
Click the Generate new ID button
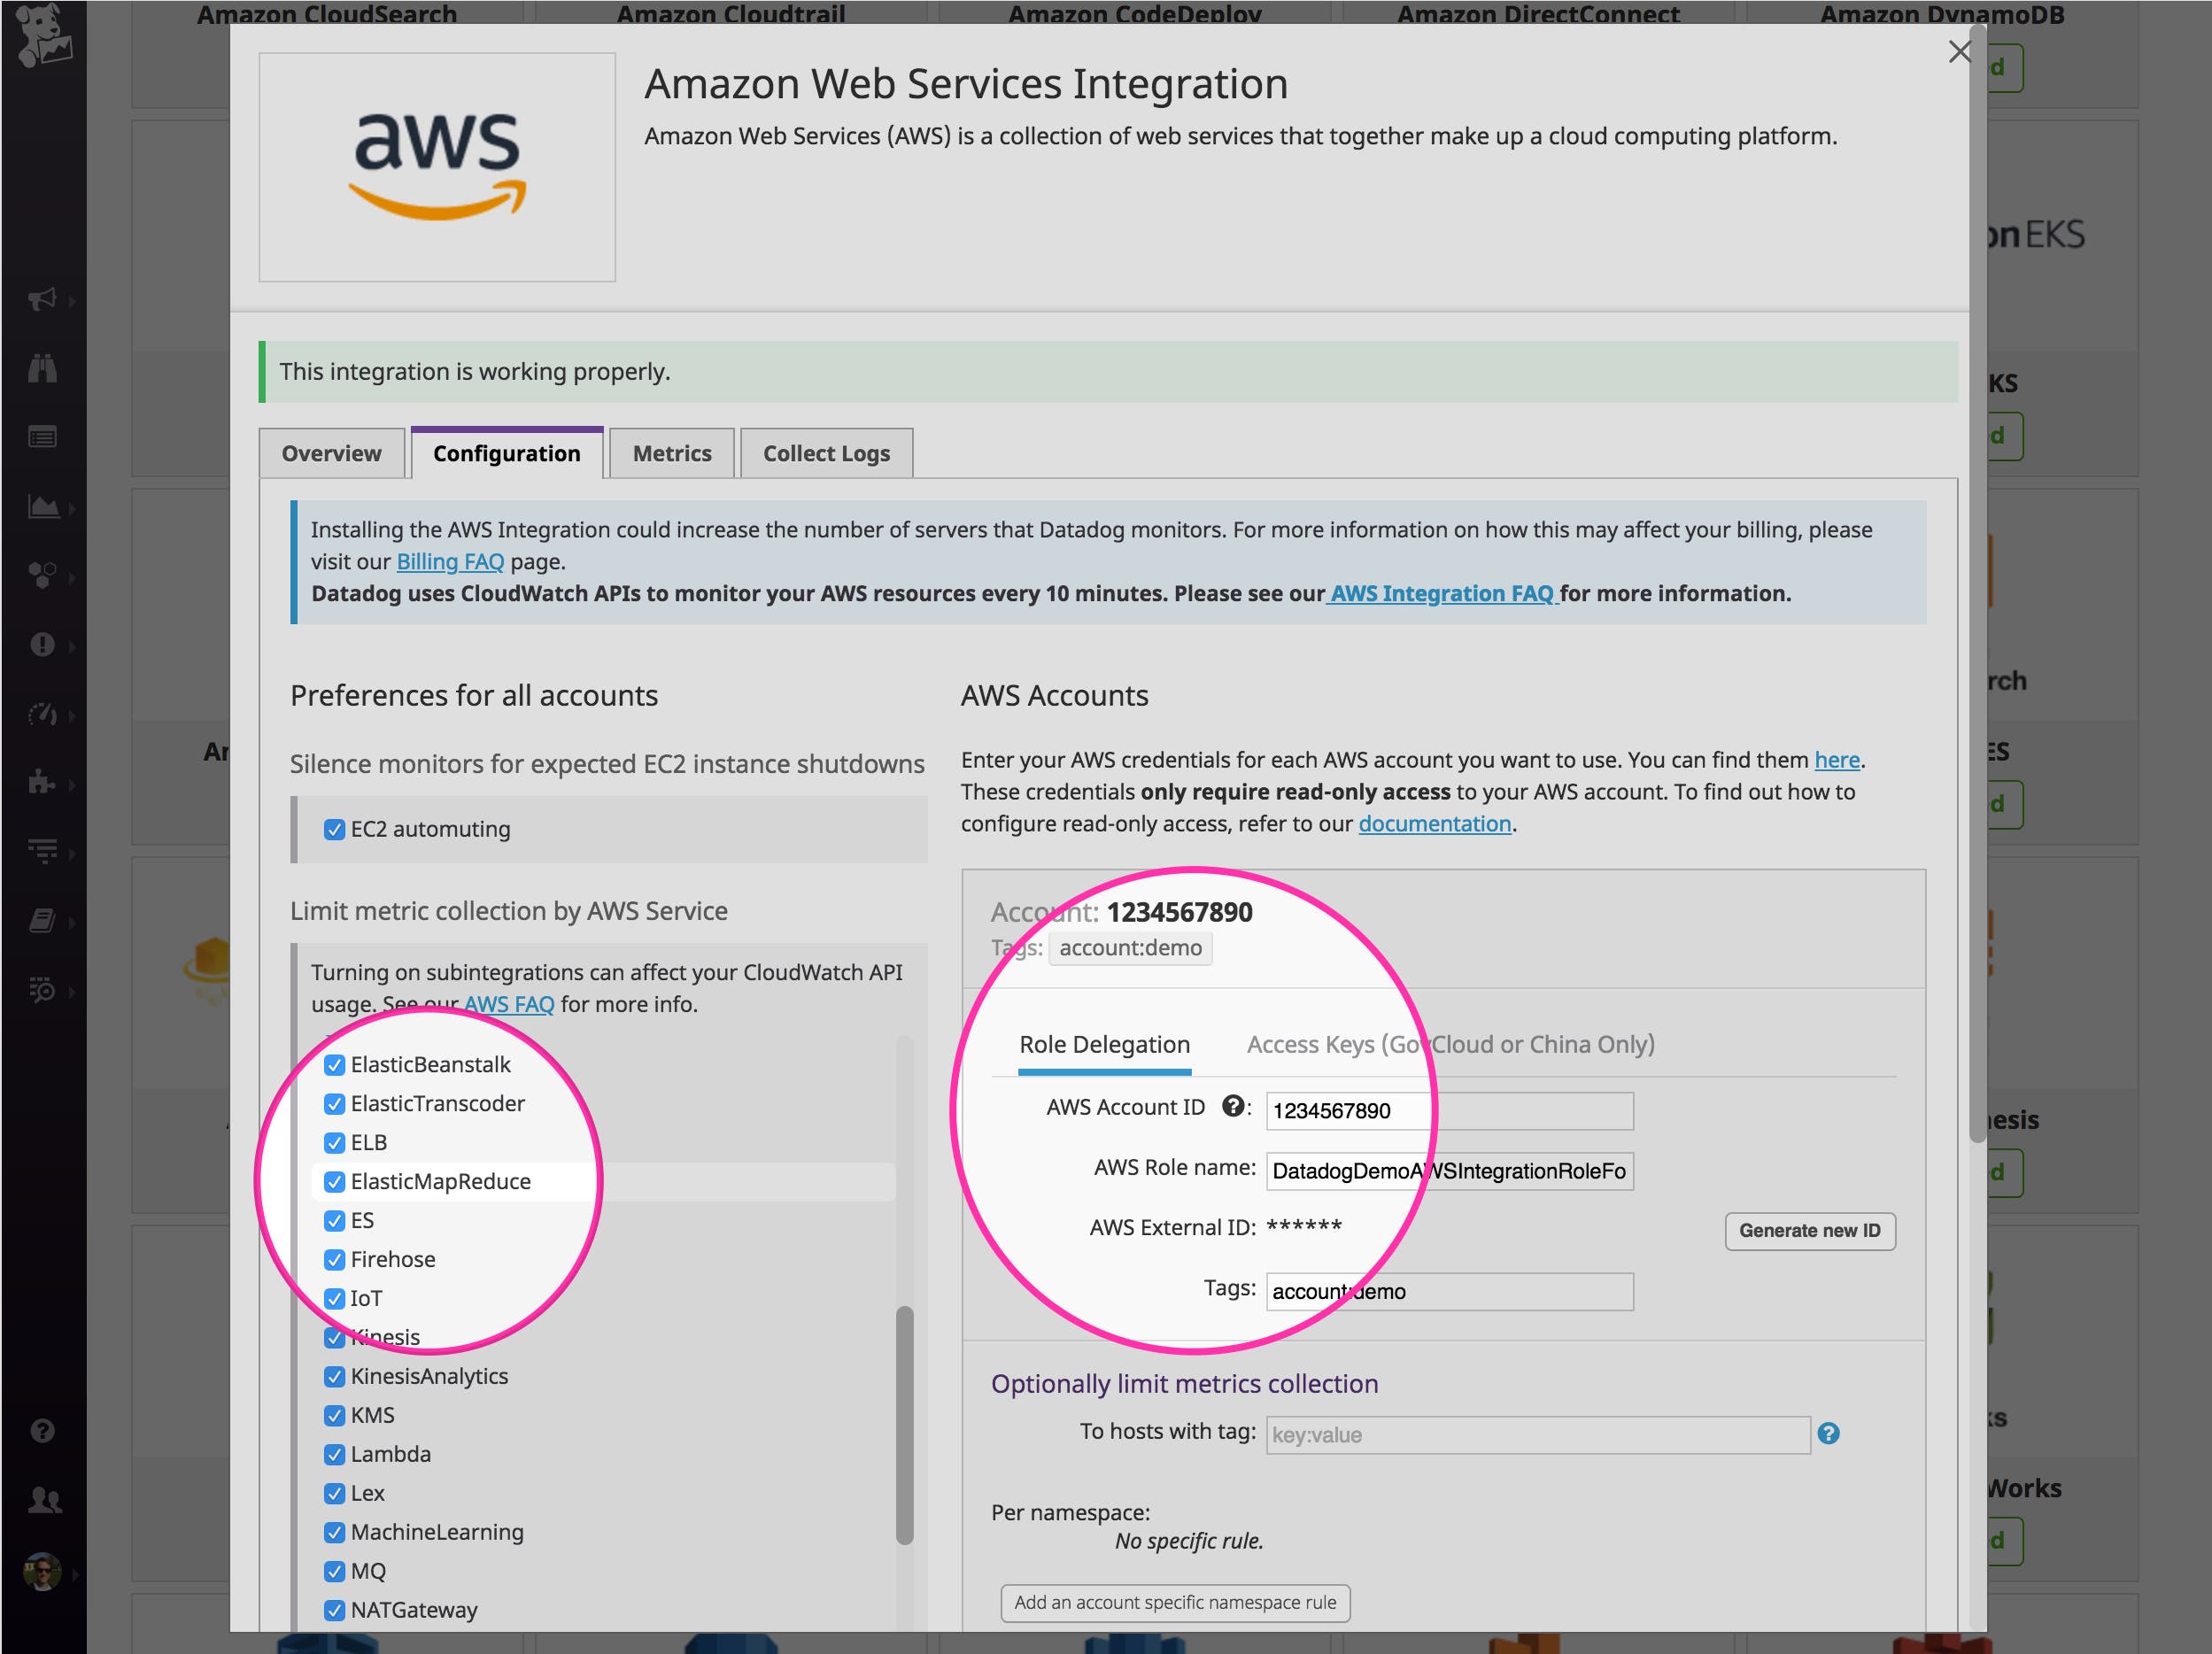pyautogui.click(x=1809, y=1231)
